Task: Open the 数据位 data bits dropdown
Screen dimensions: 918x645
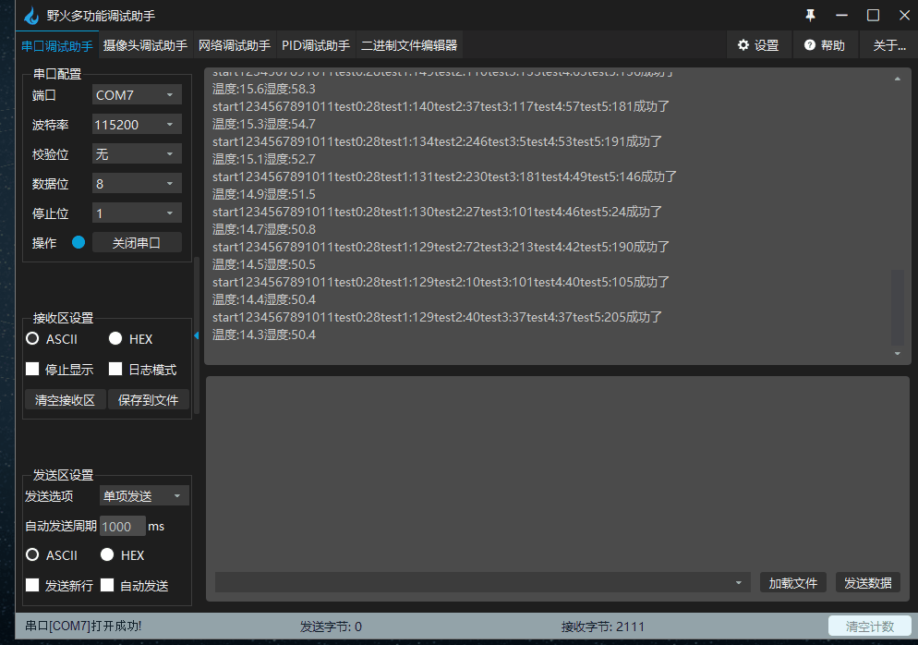Action: [137, 183]
